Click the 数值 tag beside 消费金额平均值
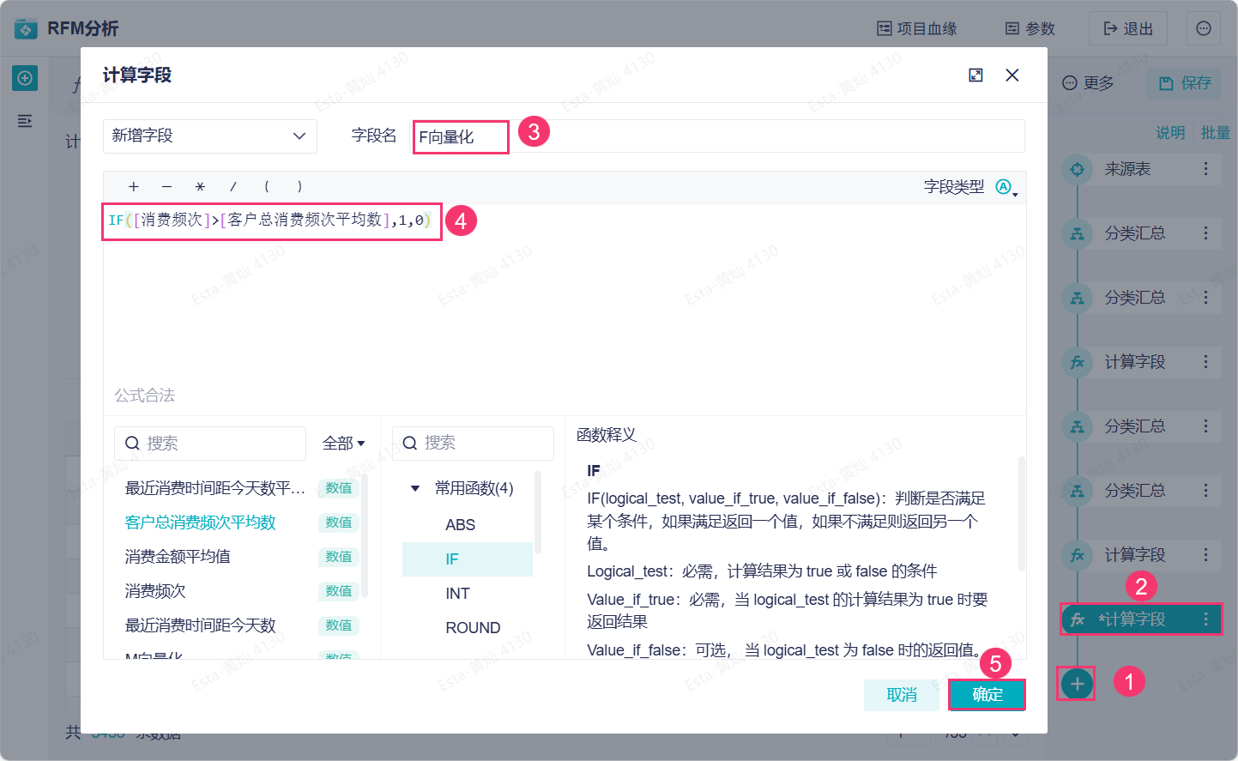Viewport: 1238px width, 761px height. (x=339, y=557)
